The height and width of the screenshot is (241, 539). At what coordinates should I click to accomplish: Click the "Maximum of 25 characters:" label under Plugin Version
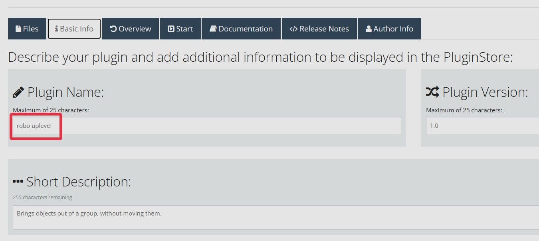pos(464,110)
